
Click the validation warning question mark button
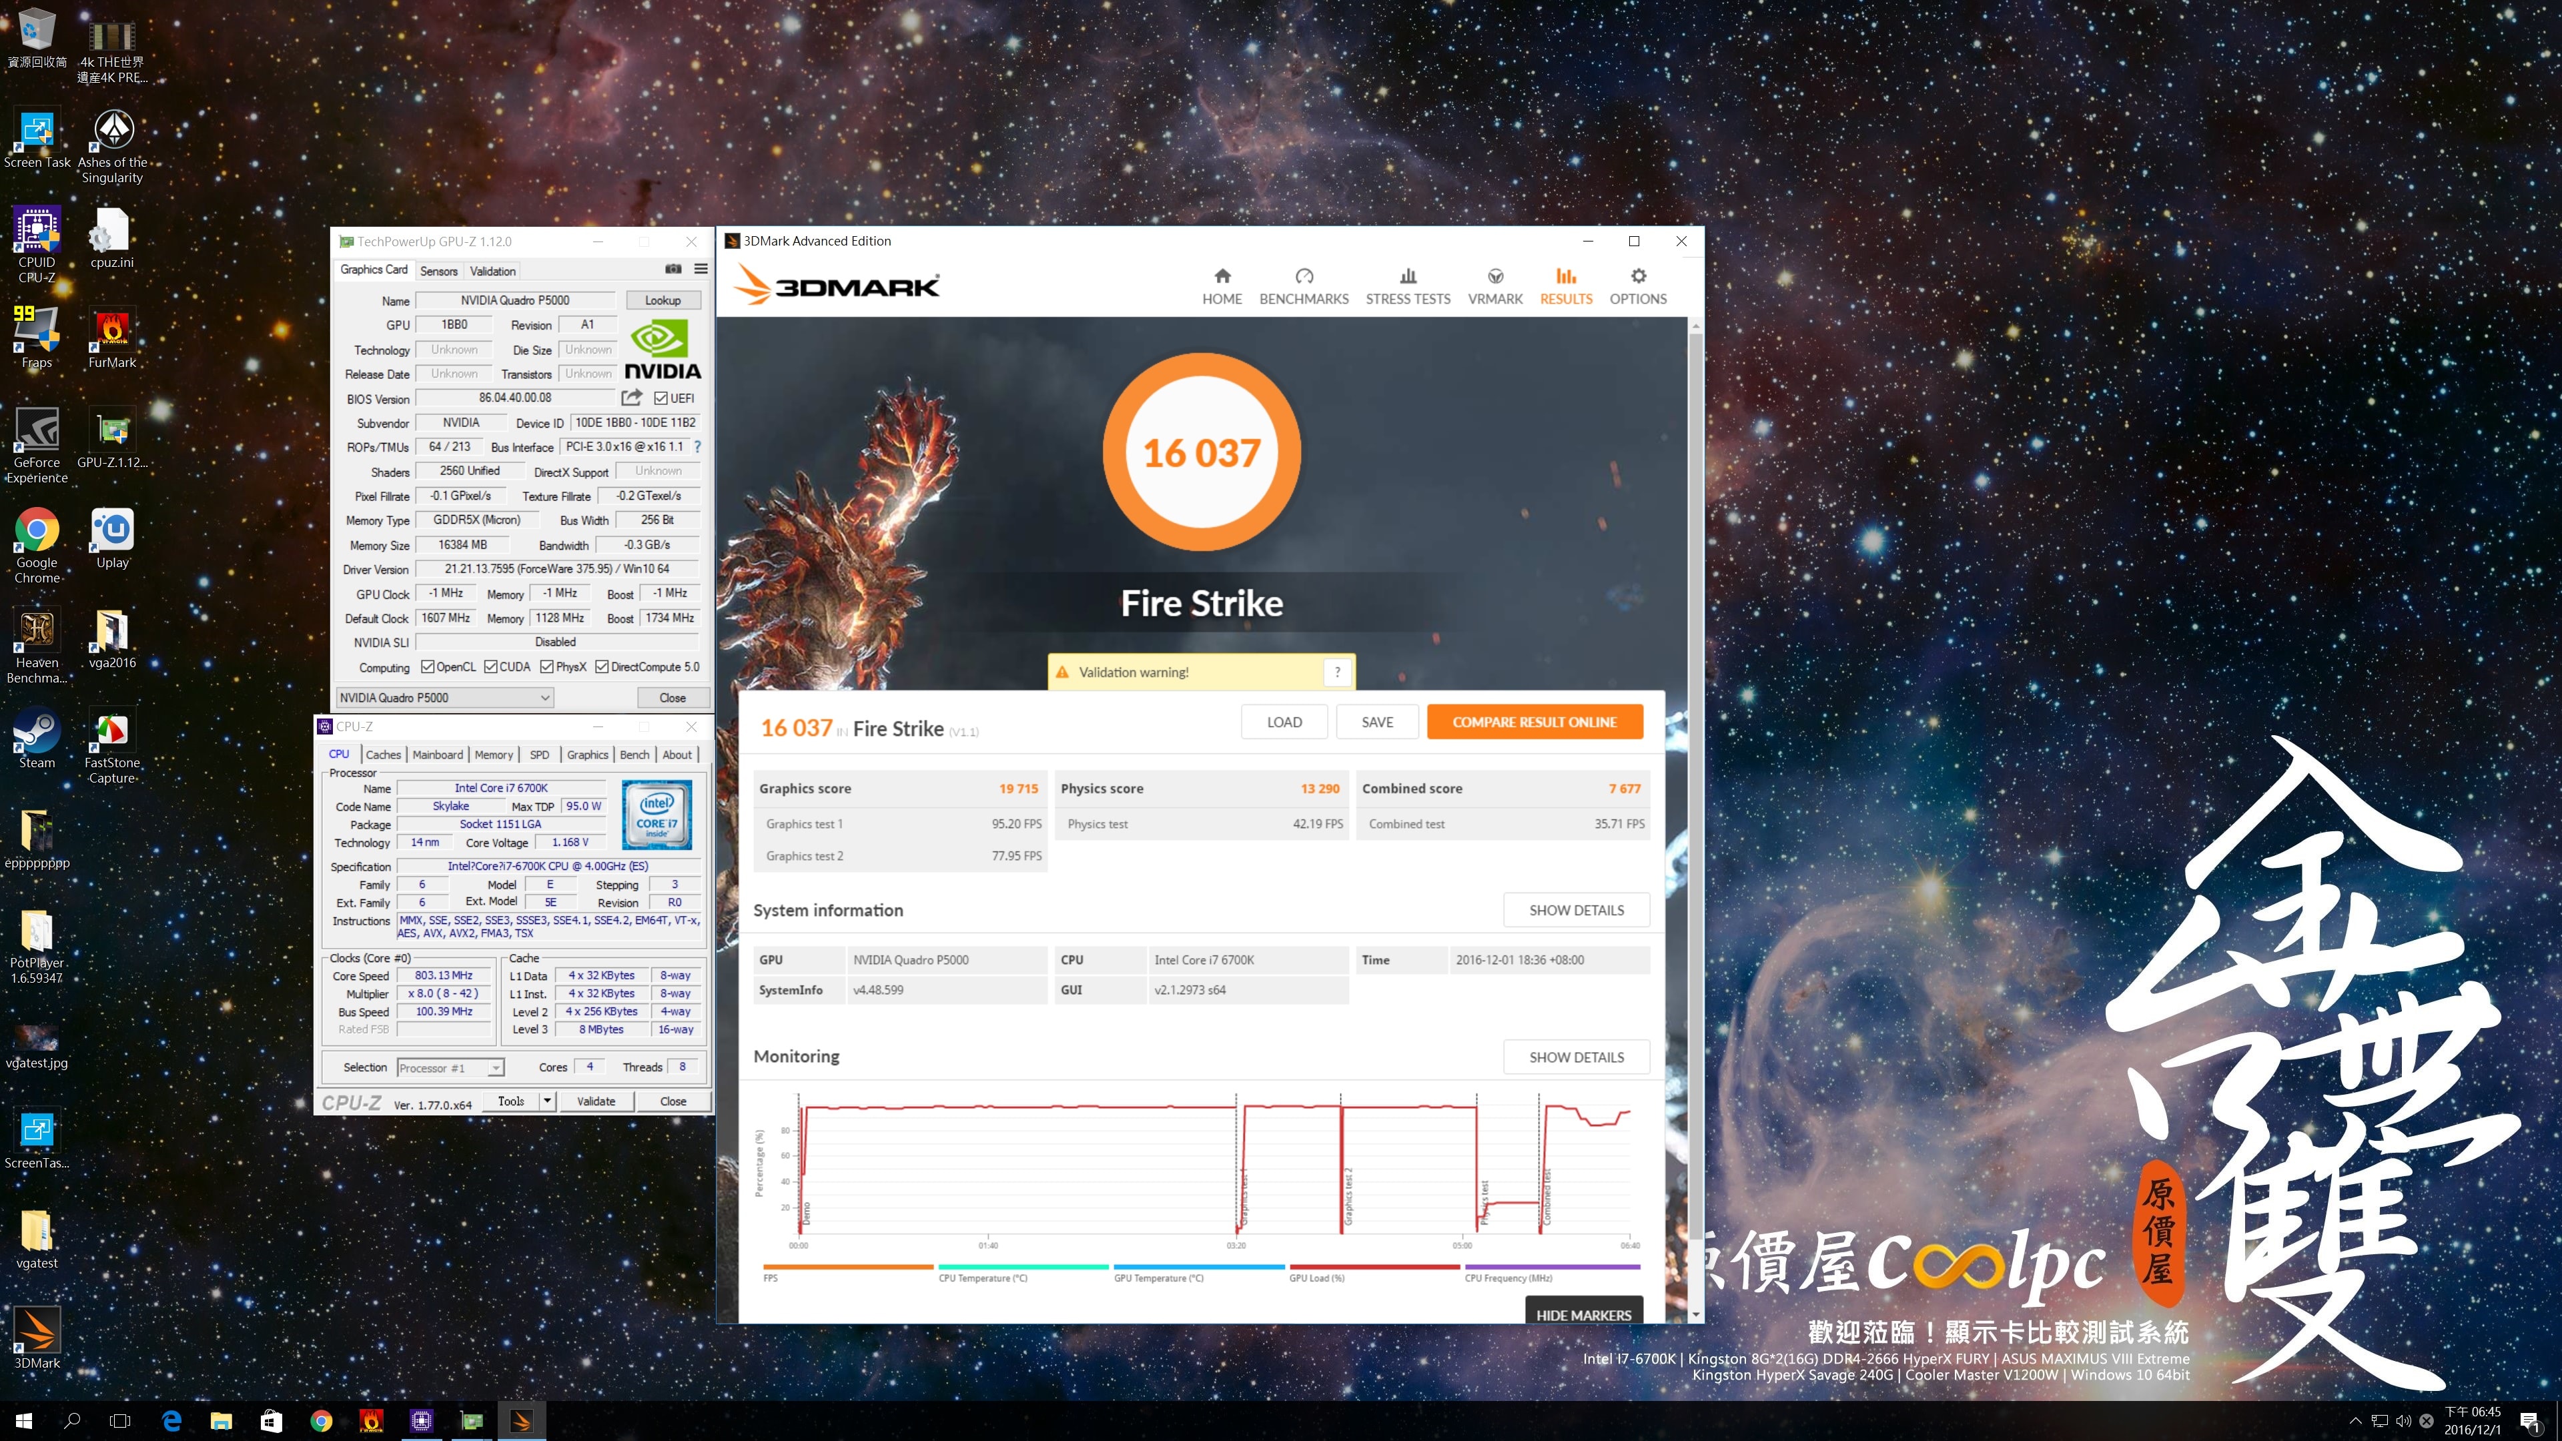pos(1338,672)
